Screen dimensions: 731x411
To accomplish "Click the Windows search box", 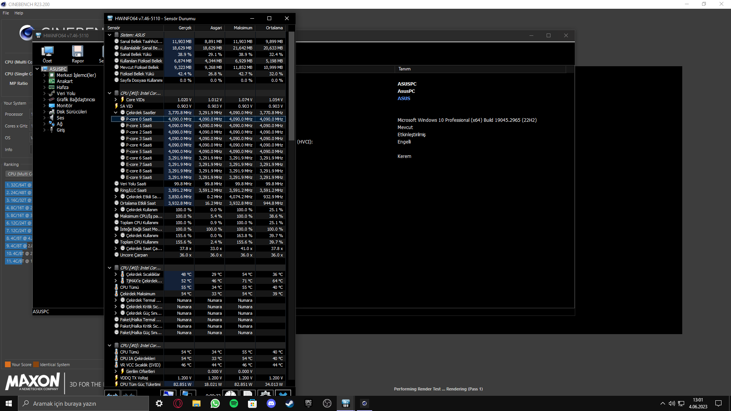I will 83,403.
